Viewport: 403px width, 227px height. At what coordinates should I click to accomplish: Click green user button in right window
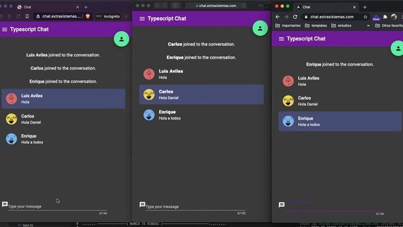(397, 48)
